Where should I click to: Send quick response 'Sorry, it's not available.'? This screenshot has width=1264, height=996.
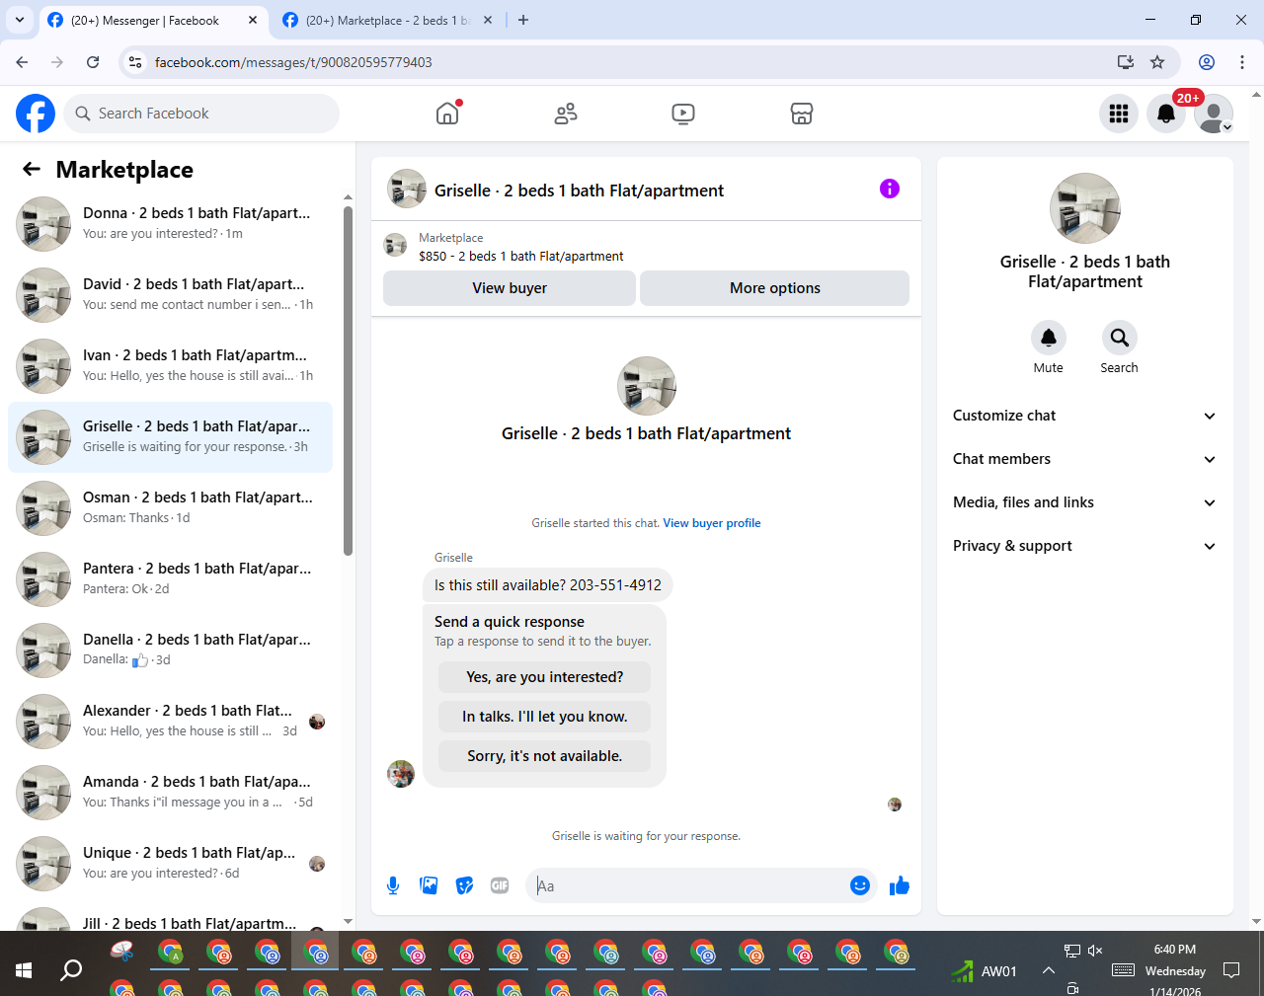pos(545,756)
